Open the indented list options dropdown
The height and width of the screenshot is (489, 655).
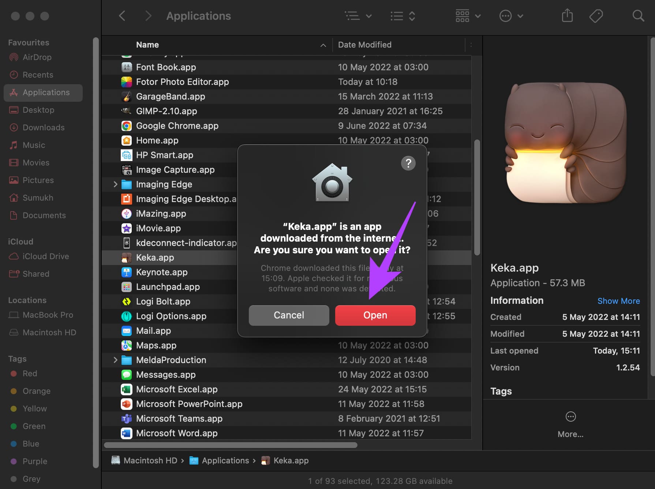pos(358,16)
